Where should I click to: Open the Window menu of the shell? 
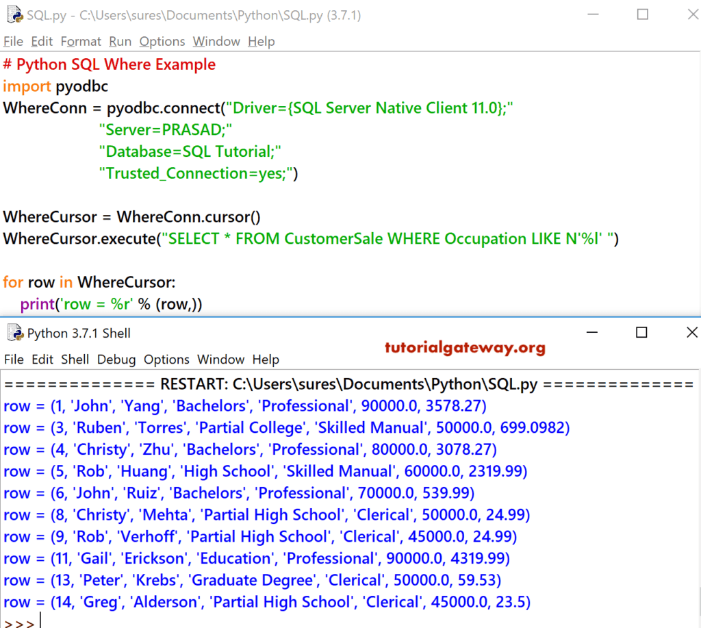pos(220,359)
